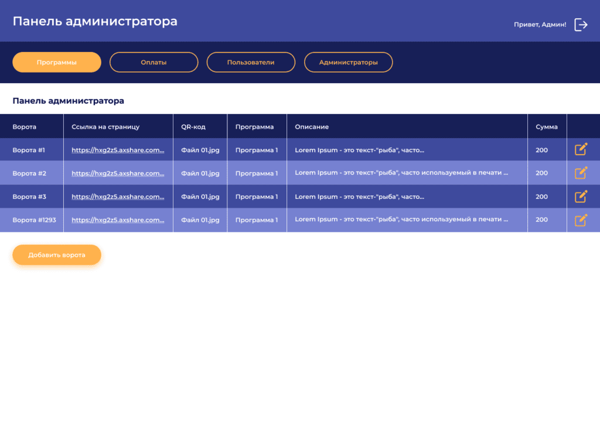This screenshot has height=426, width=600.
Task: Click the Файл 01.jpg cell for Ворота #1
Action: point(200,150)
